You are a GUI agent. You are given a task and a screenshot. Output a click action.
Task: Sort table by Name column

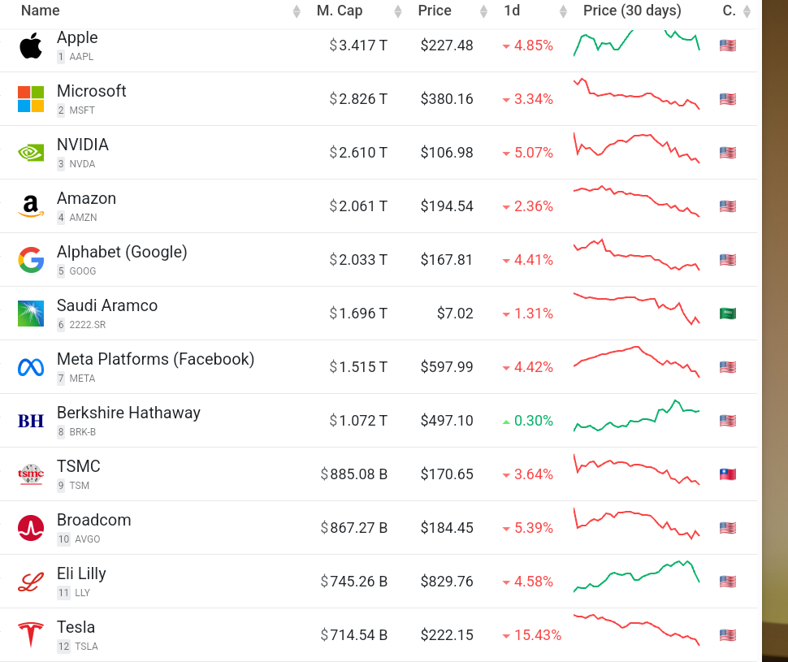point(41,11)
